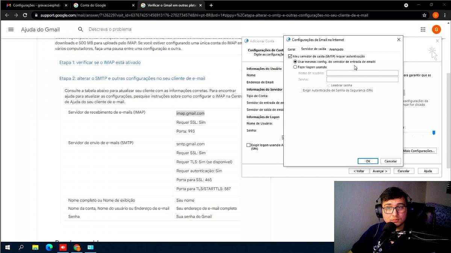This screenshot has width=451, height=253.
Task: Open the red app icon on the taskbar
Action: pos(63,247)
